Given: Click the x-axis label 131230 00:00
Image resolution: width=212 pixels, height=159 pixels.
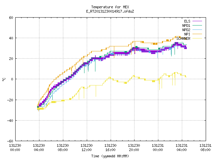Looking at the screenshot, I should click(15, 148).
